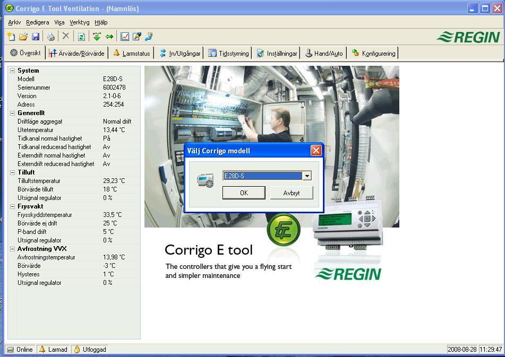Open the Arkiv menu

pyautogui.click(x=14, y=22)
